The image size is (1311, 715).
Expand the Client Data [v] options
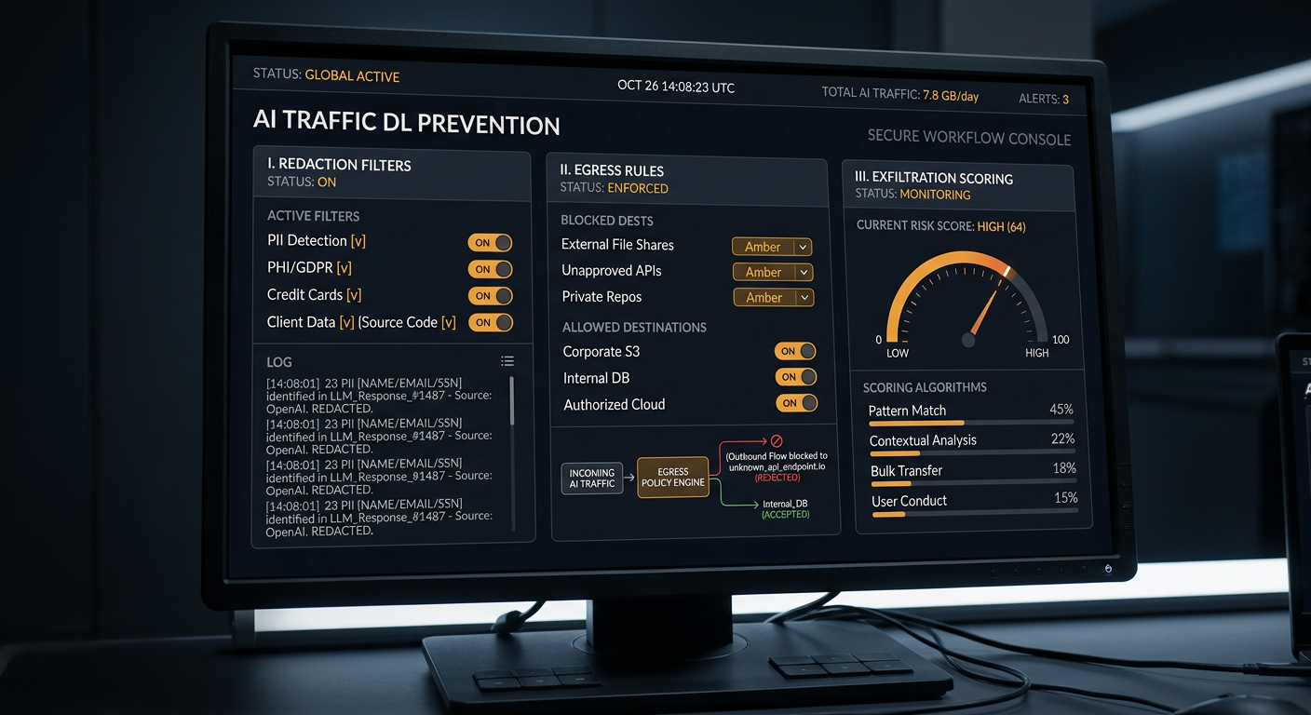[x=346, y=322]
